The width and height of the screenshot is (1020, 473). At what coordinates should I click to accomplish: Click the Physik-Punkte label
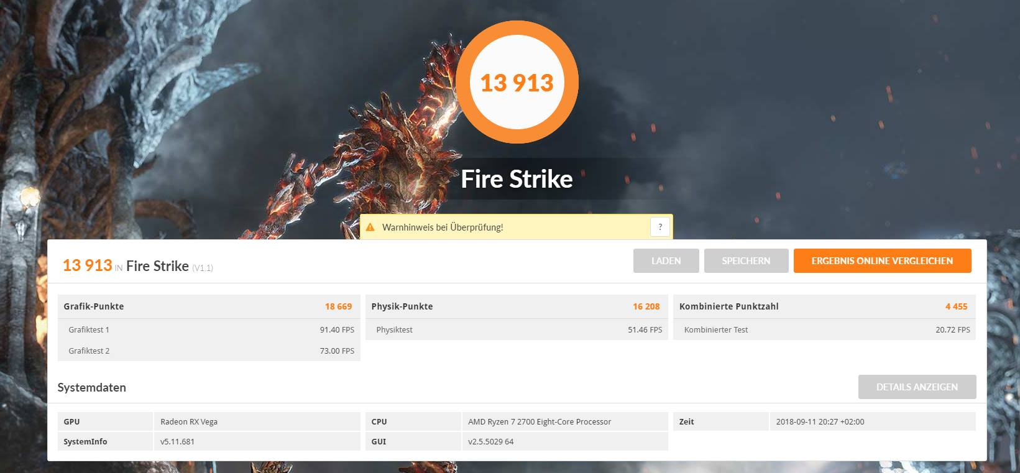coord(402,306)
